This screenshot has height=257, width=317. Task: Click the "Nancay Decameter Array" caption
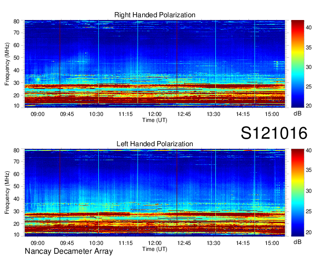69,251
